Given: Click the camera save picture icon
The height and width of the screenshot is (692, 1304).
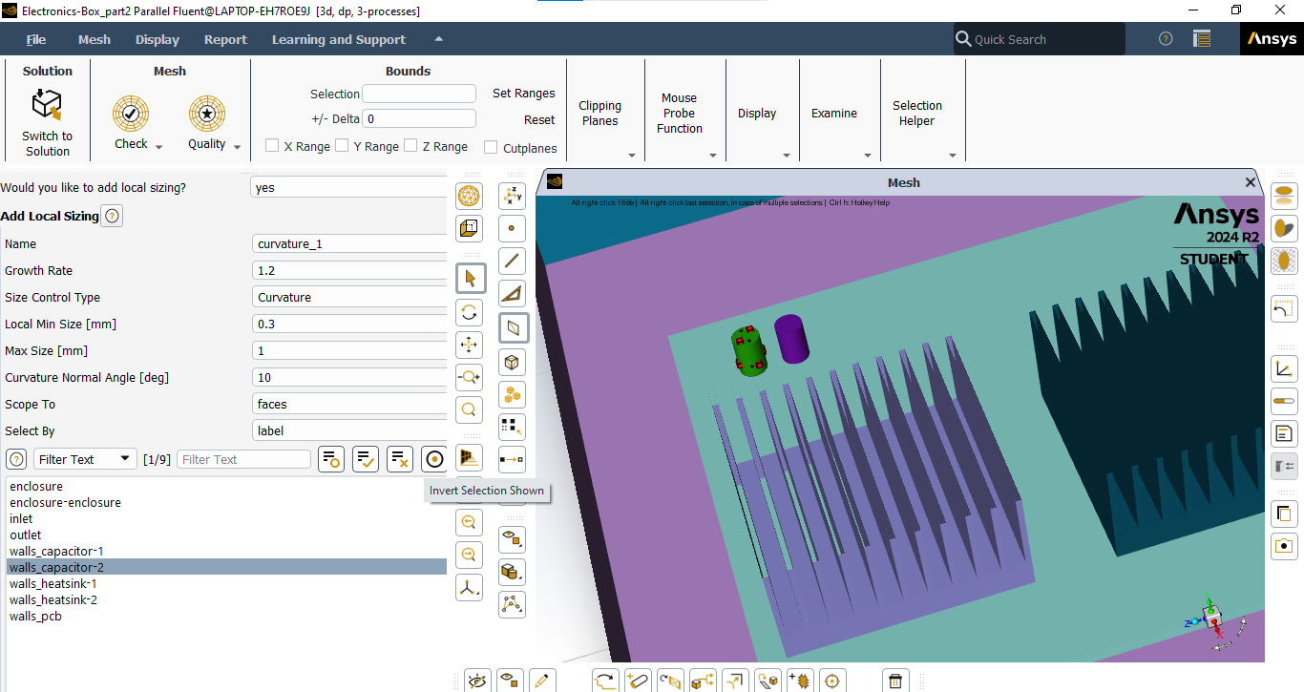Looking at the screenshot, I should pyautogui.click(x=1284, y=546).
